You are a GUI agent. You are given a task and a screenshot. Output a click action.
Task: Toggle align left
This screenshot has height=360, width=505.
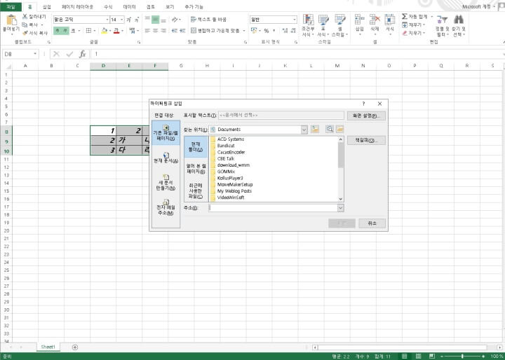click(147, 31)
